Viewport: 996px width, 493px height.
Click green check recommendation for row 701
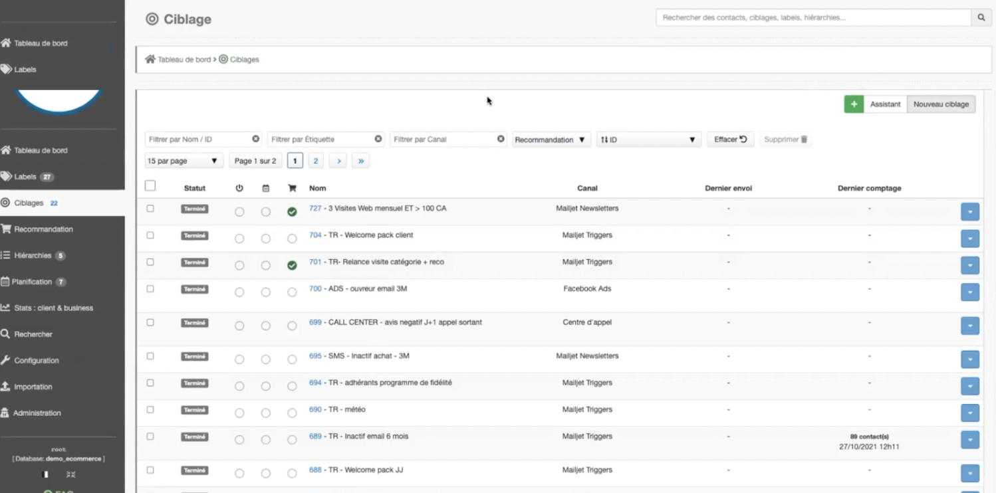292,265
